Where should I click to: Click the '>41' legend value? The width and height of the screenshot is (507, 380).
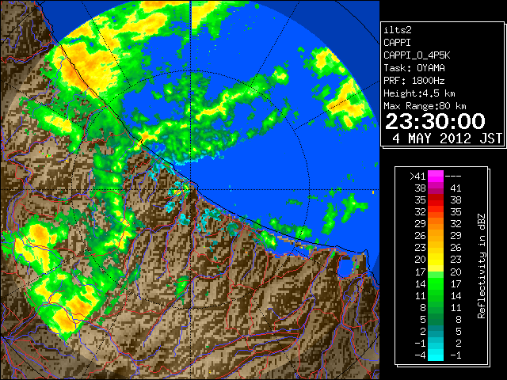417,176
